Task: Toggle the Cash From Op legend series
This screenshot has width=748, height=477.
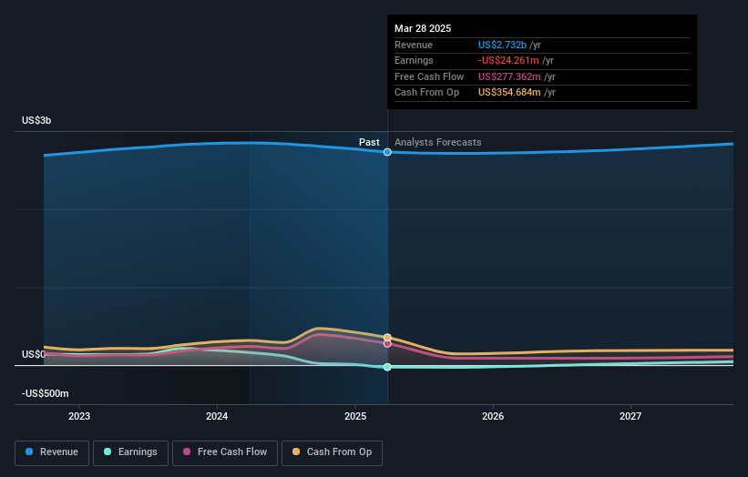Action: (x=332, y=452)
